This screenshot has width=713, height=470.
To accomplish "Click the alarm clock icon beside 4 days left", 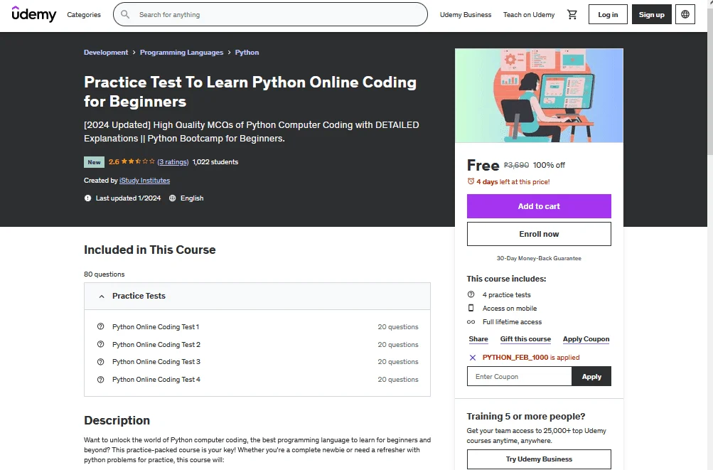I will click(471, 181).
